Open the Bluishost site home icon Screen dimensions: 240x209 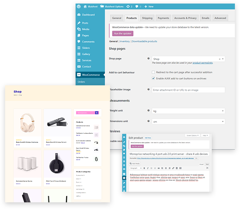[x=85, y=6]
